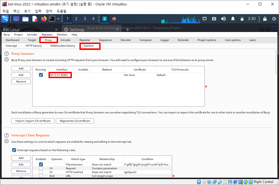Launch Firefox from the panel launchers

44,18
